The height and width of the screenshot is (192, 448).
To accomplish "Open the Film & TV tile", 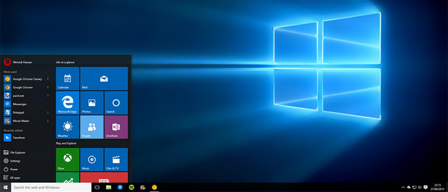I will click(116, 159).
